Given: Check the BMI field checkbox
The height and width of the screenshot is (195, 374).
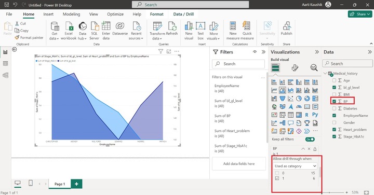Looking at the screenshot, I should [334, 94].
